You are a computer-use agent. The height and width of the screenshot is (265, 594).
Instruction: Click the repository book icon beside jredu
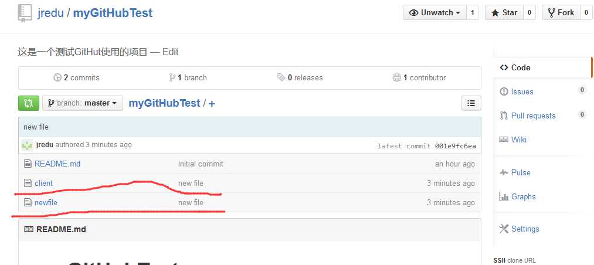click(25, 13)
